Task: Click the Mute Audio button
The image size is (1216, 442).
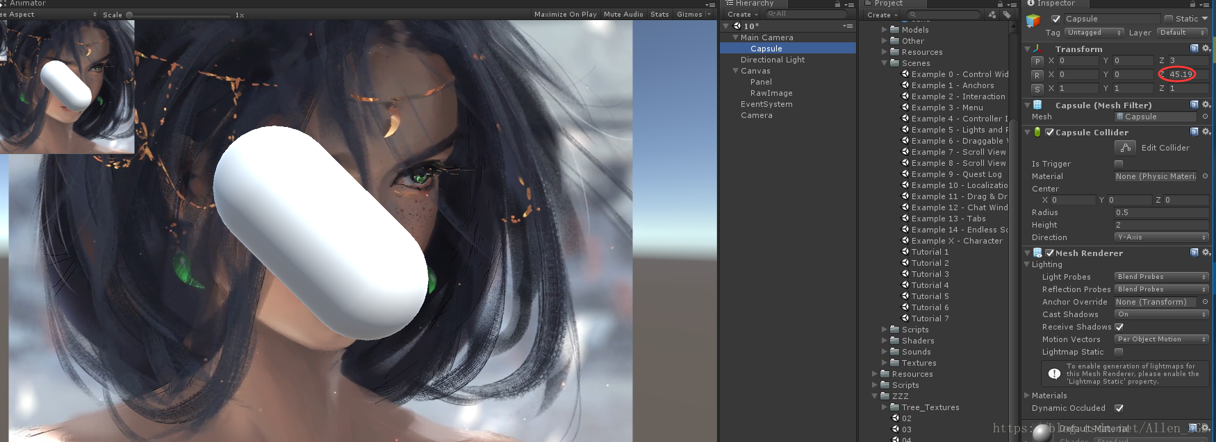Action: [x=623, y=14]
